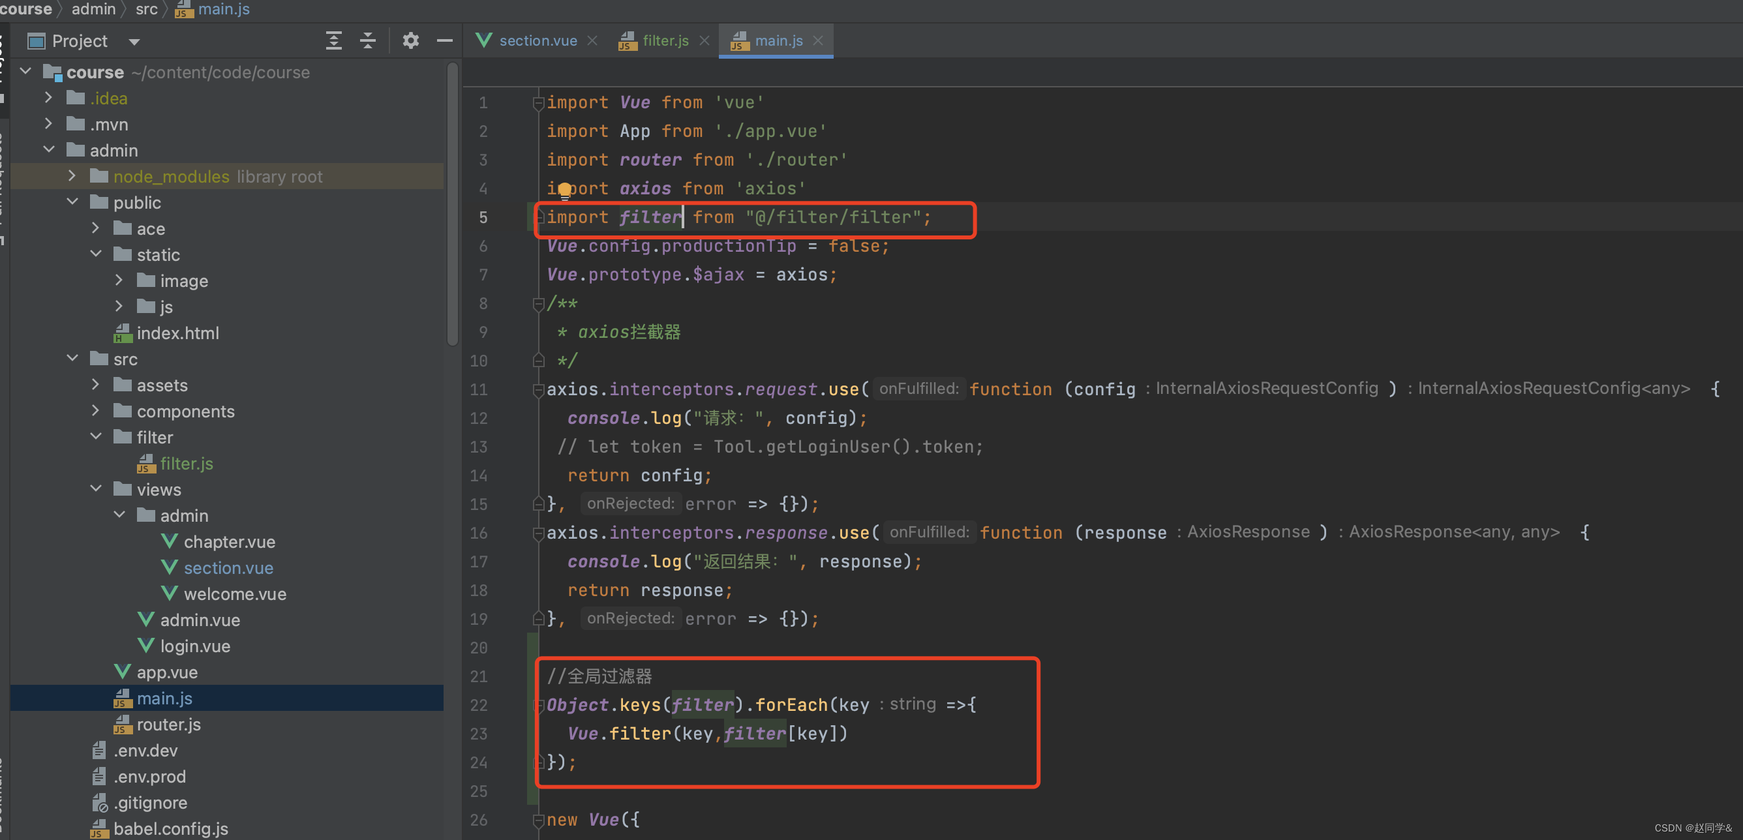This screenshot has height=840, width=1743.
Task: Open the Project view dropdown
Action: pos(134,42)
